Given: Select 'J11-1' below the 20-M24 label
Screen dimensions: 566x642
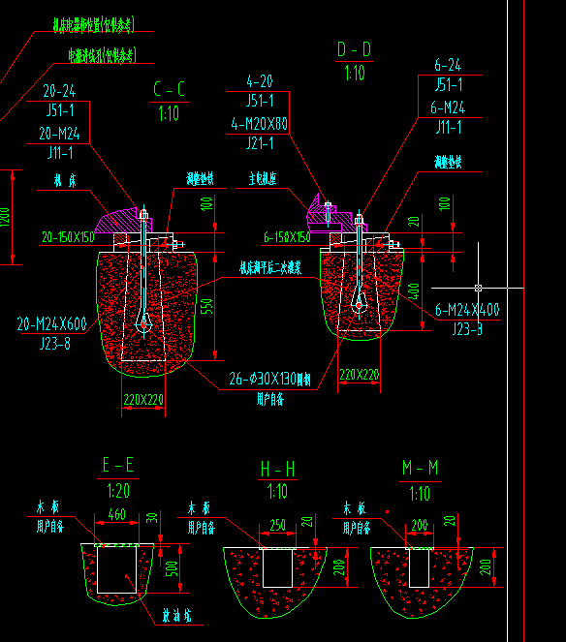Looking at the screenshot, I should [x=60, y=153].
